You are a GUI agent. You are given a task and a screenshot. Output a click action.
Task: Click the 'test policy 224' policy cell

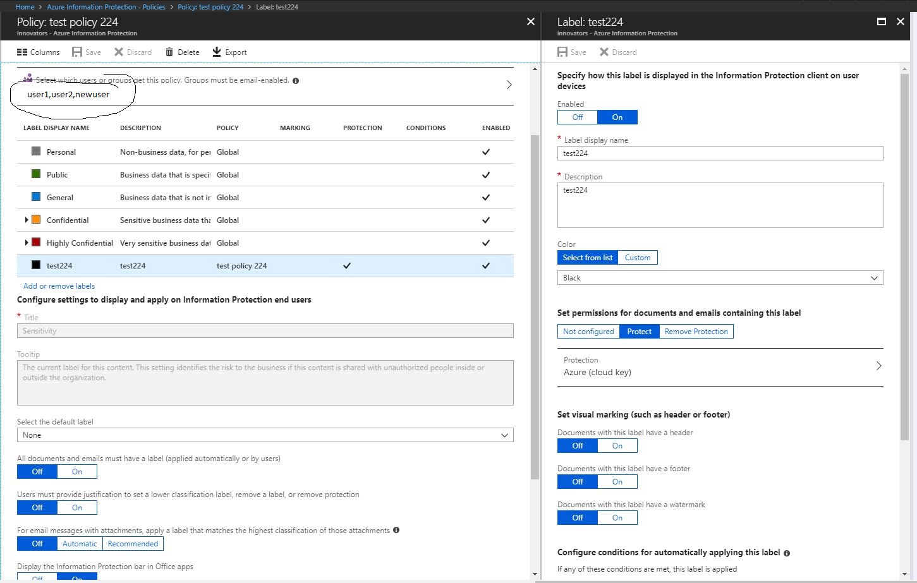(x=241, y=266)
